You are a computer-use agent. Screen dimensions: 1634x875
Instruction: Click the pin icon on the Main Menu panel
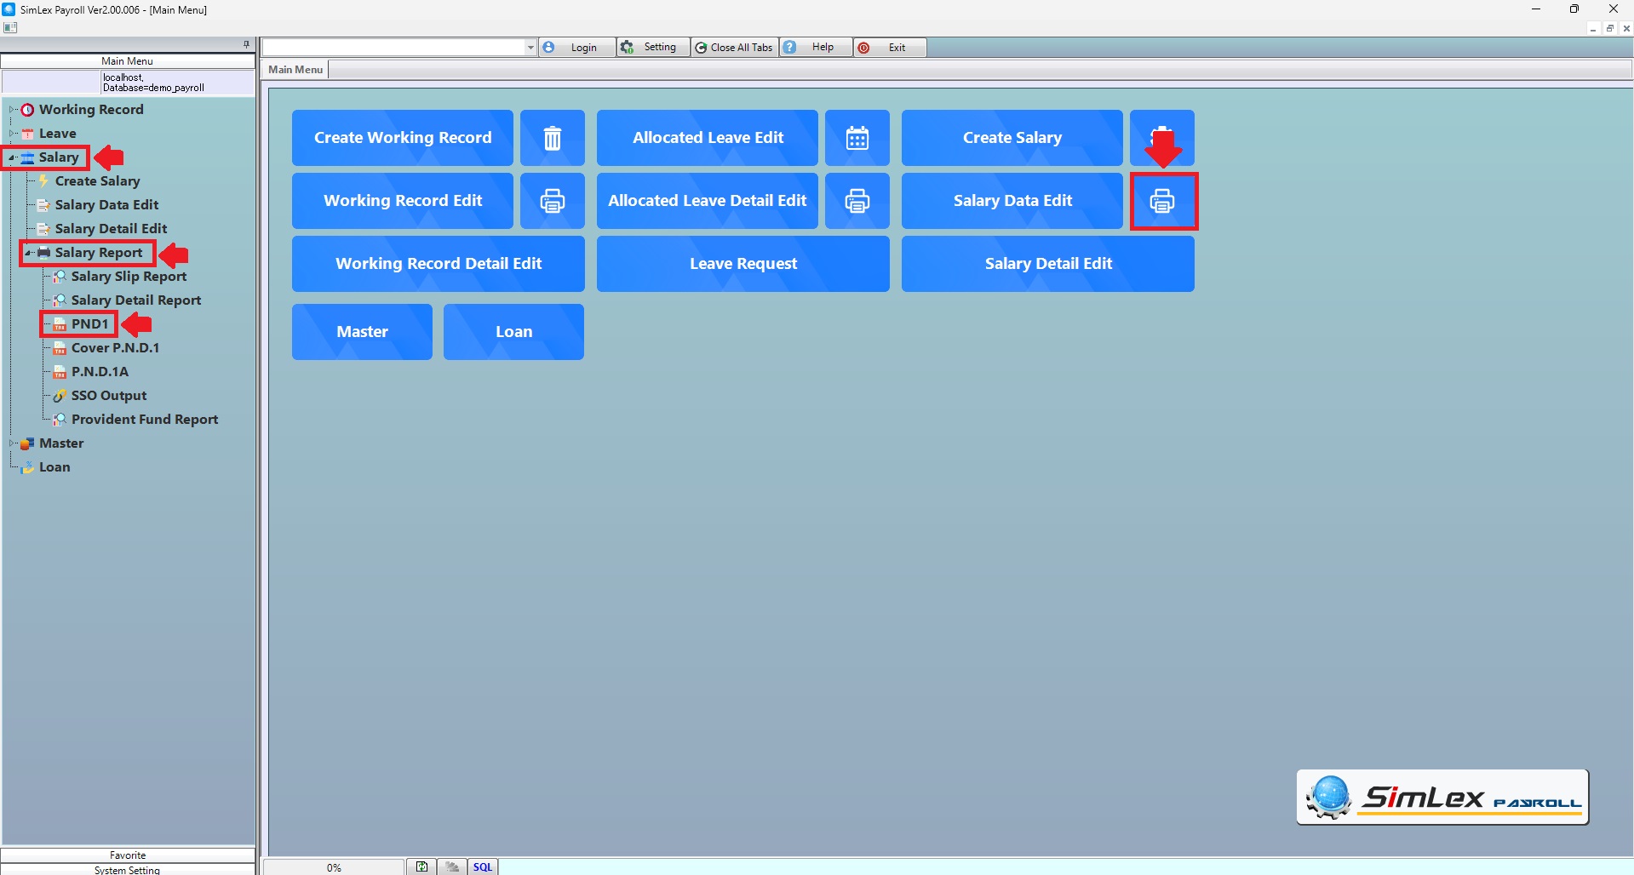246,44
